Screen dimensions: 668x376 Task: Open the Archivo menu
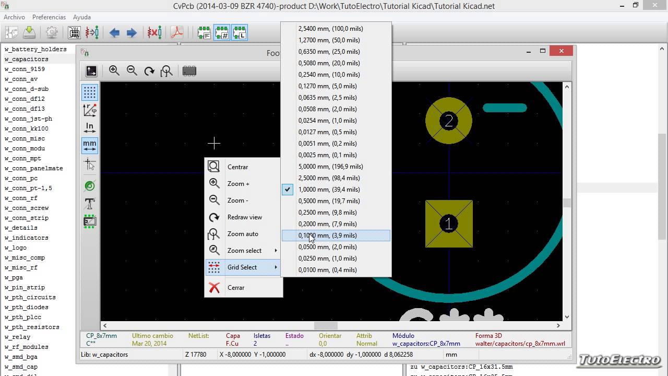(x=14, y=17)
